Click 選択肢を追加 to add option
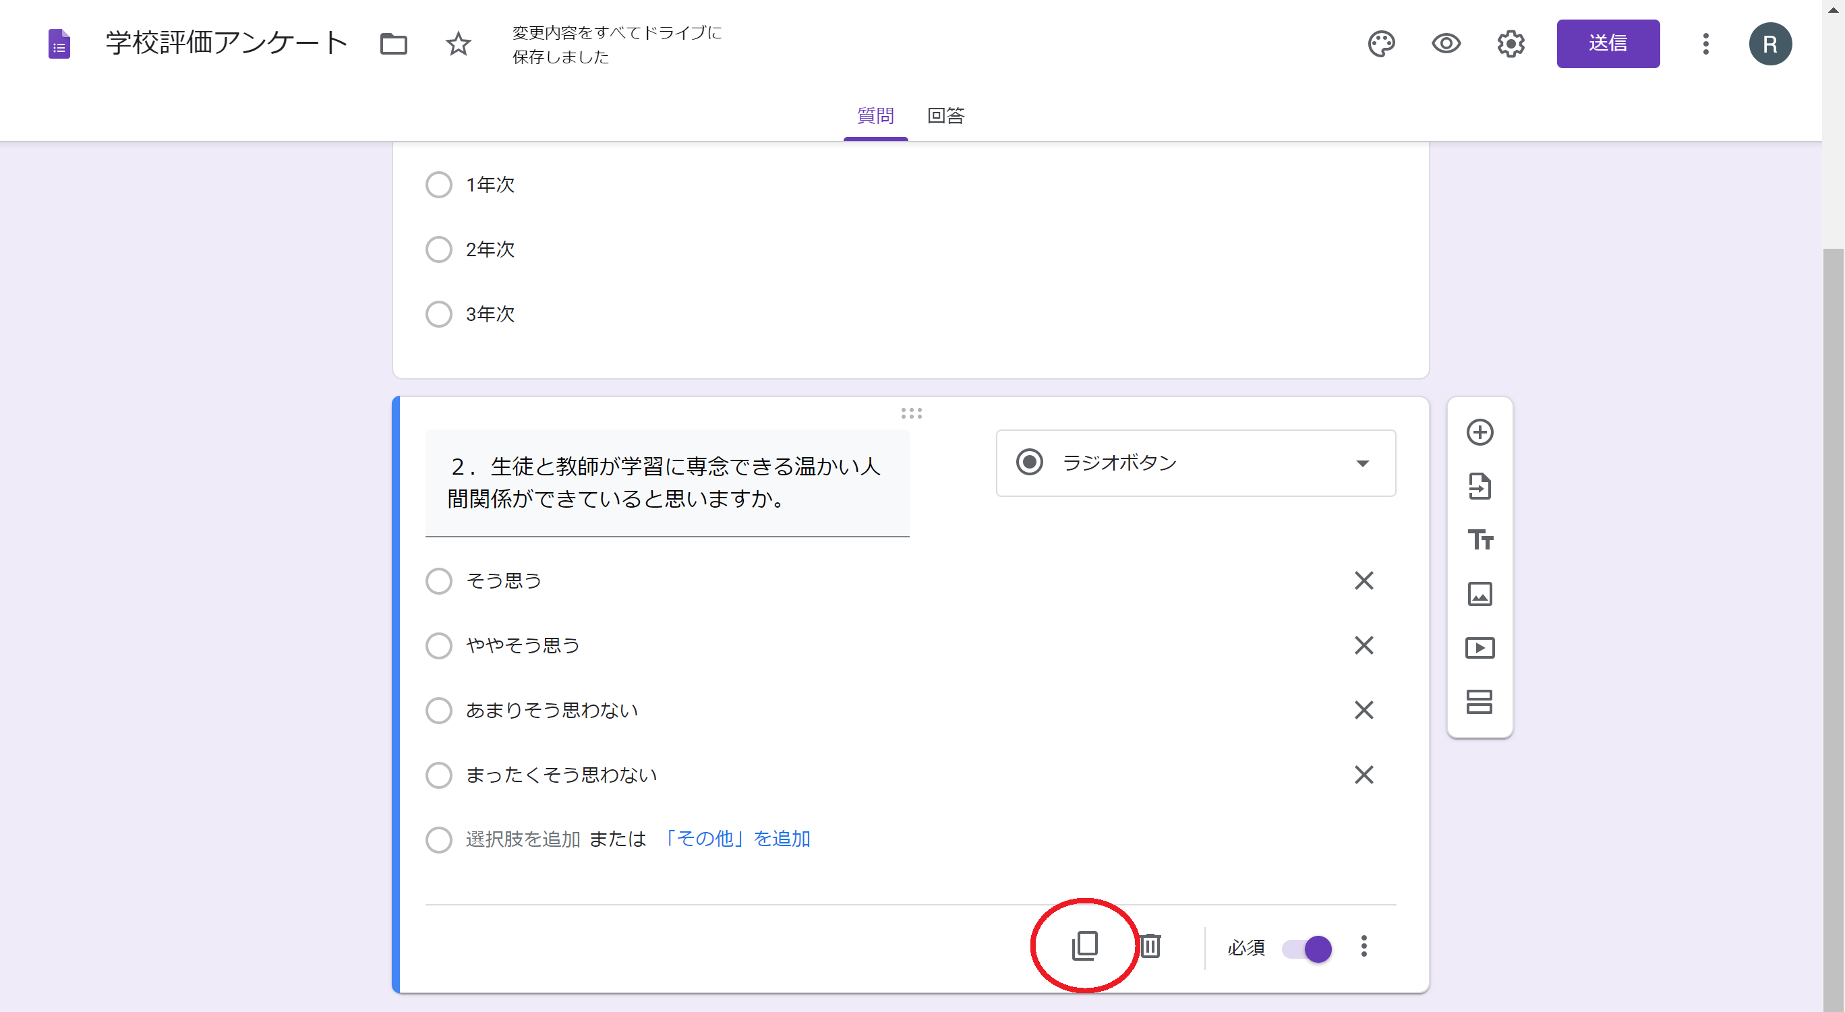Viewport: 1845px width, 1012px height. pyautogui.click(x=523, y=839)
